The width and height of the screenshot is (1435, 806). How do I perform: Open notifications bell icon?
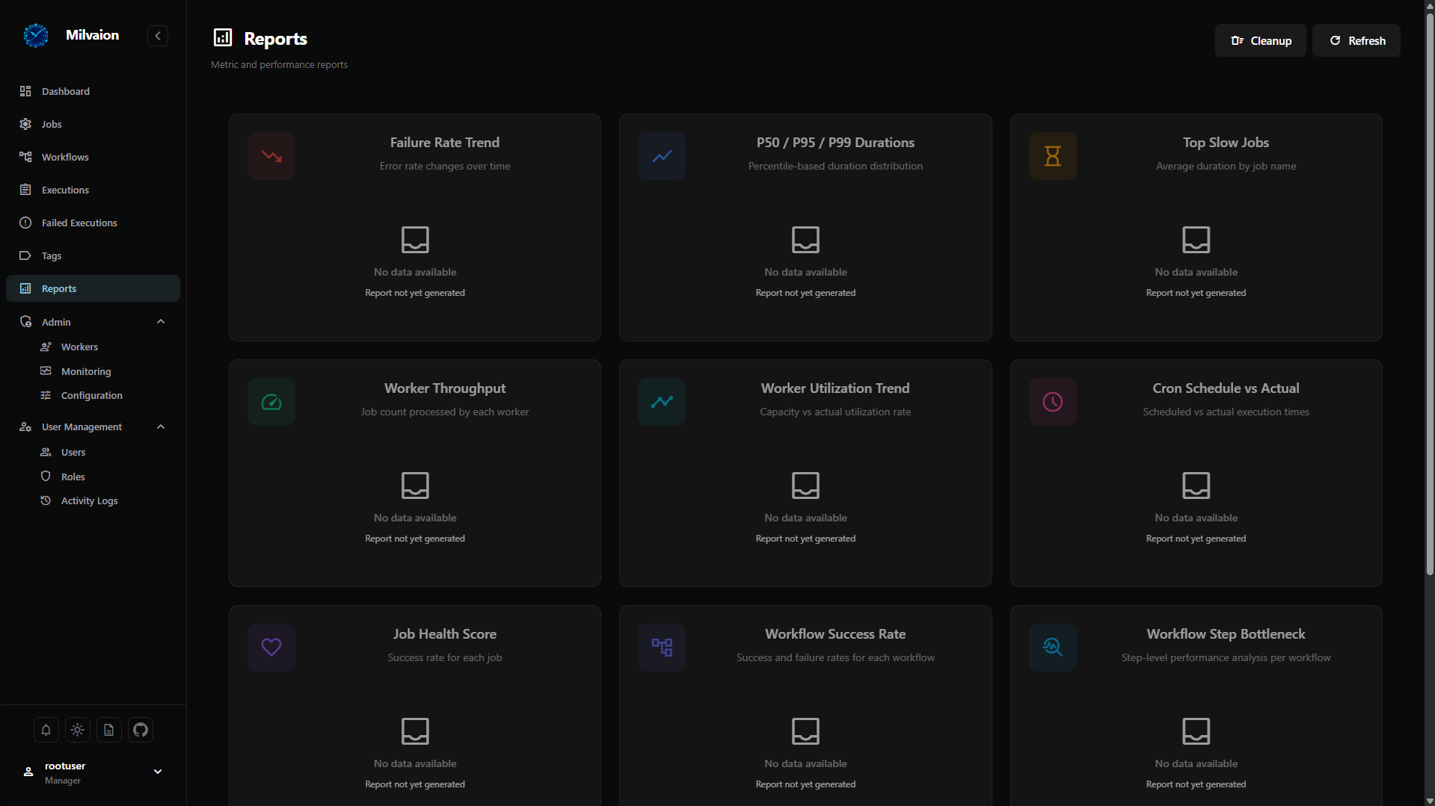click(x=46, y=730)
